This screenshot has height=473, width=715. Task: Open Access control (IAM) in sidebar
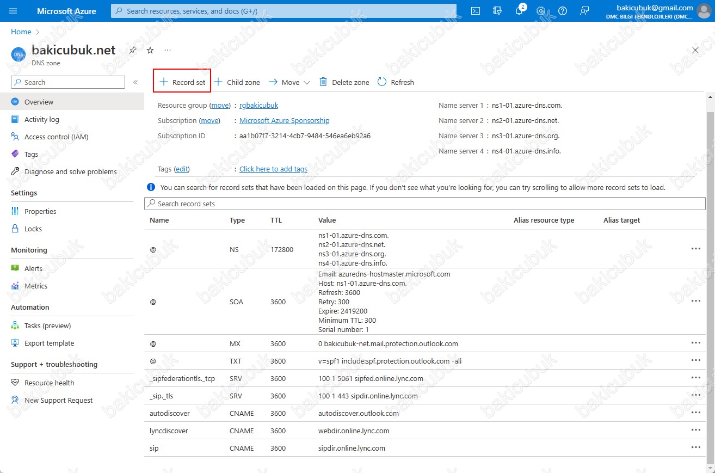click(56, 137)
